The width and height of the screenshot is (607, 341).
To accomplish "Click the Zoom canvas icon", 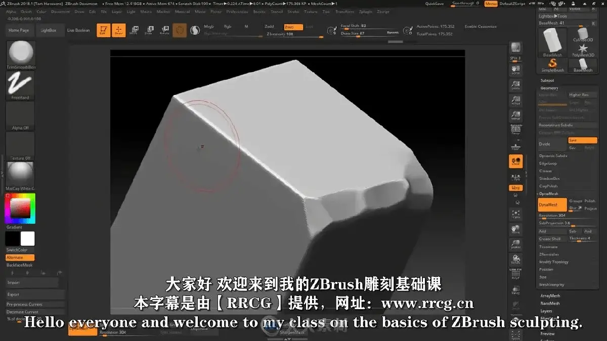I will coord(516,85).
